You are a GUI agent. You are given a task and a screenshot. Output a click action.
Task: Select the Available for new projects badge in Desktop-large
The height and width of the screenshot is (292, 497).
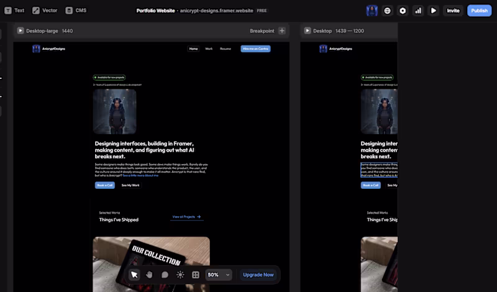pyautogui.click(x=109, y=78)
